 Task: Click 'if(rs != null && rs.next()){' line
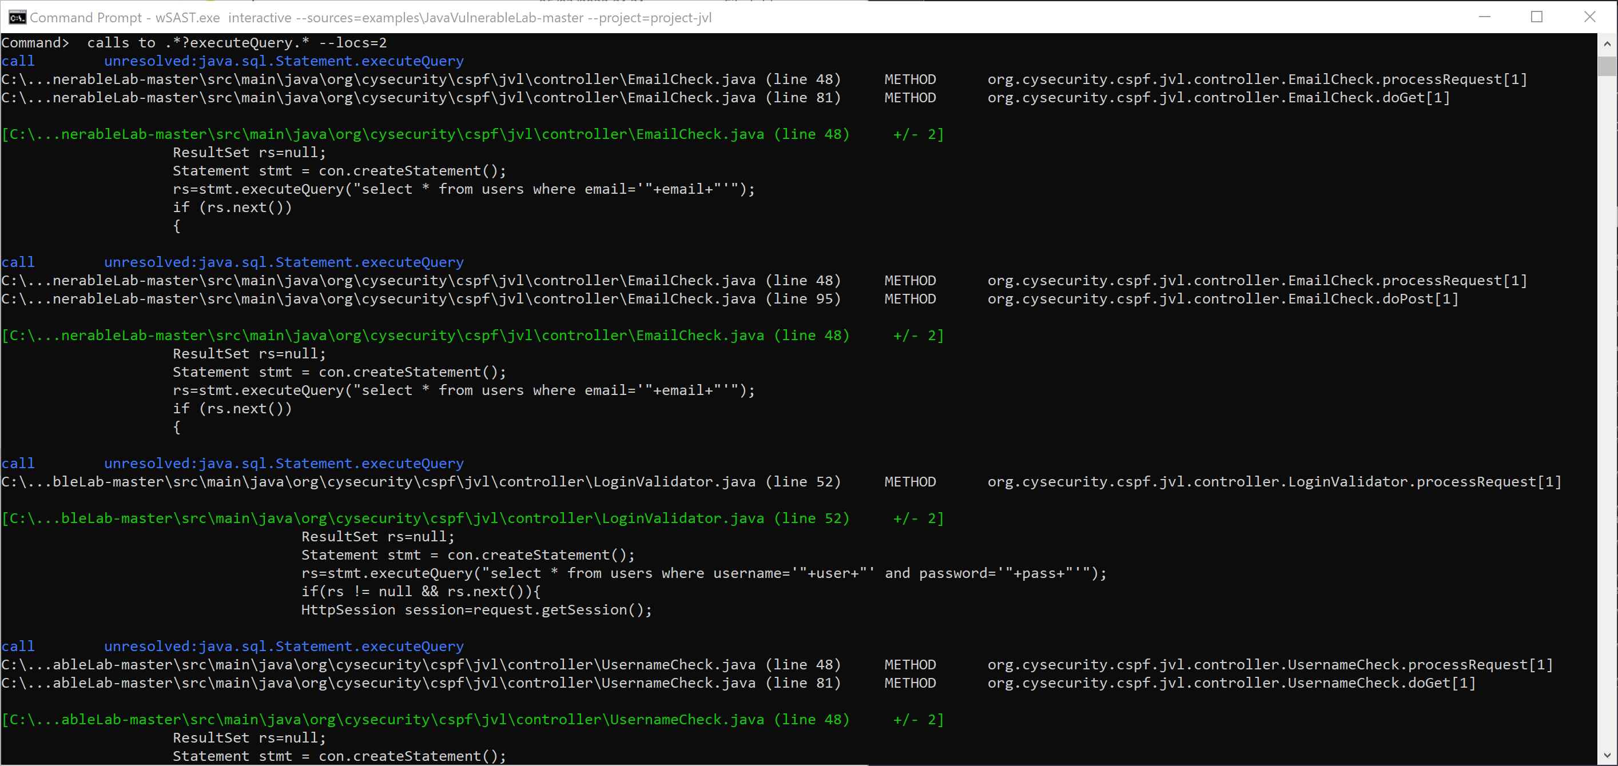[x=421, y=592]
